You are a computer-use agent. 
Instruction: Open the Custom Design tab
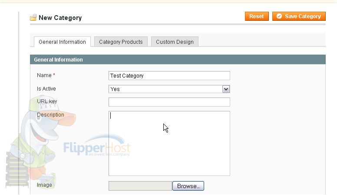pyautogui.click(x=175, y=42)
